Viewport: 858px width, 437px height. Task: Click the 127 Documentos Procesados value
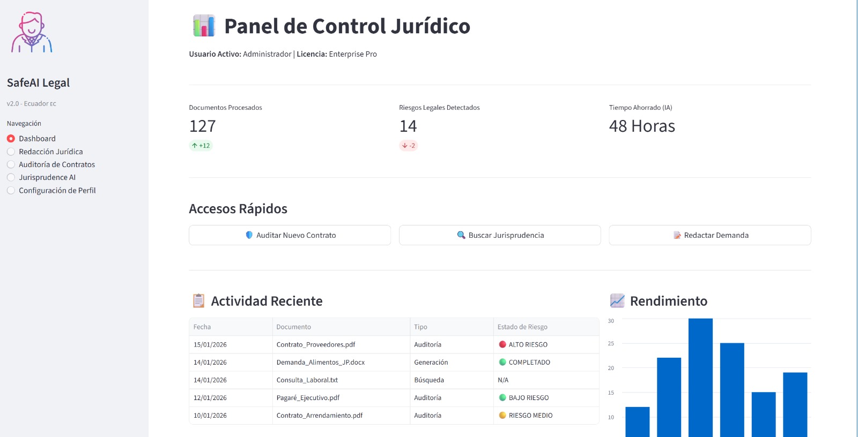coord(202,126)
